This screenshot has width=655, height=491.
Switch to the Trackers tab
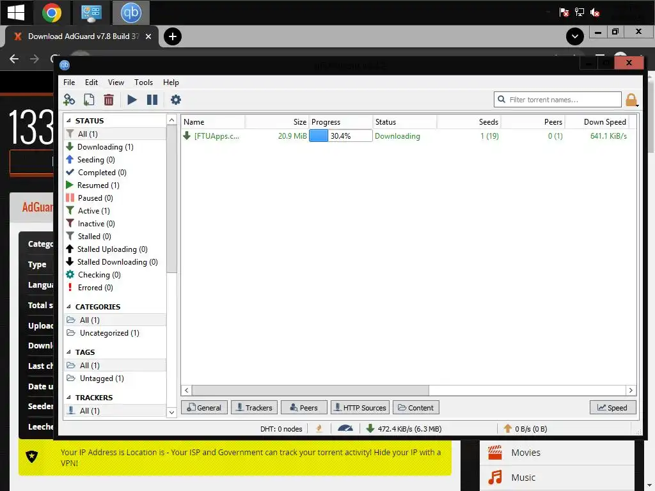pos(253,407)
